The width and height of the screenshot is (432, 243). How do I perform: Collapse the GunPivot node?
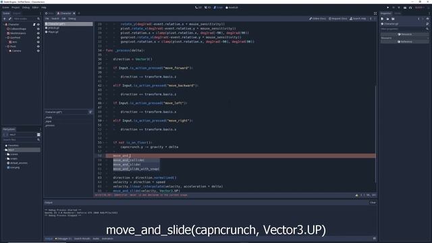click(x=6, y=38)
